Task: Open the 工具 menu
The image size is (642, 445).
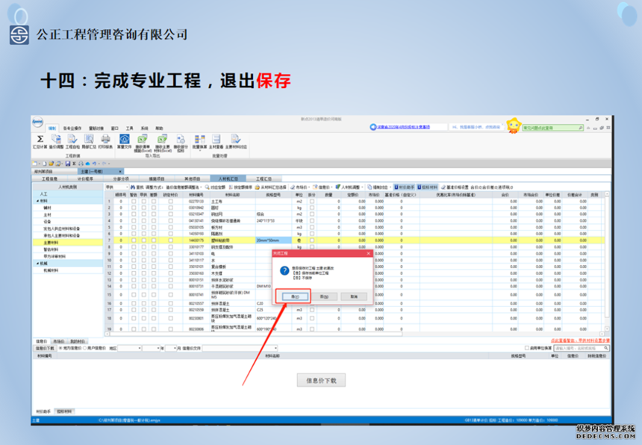Action: click(130, 128)
